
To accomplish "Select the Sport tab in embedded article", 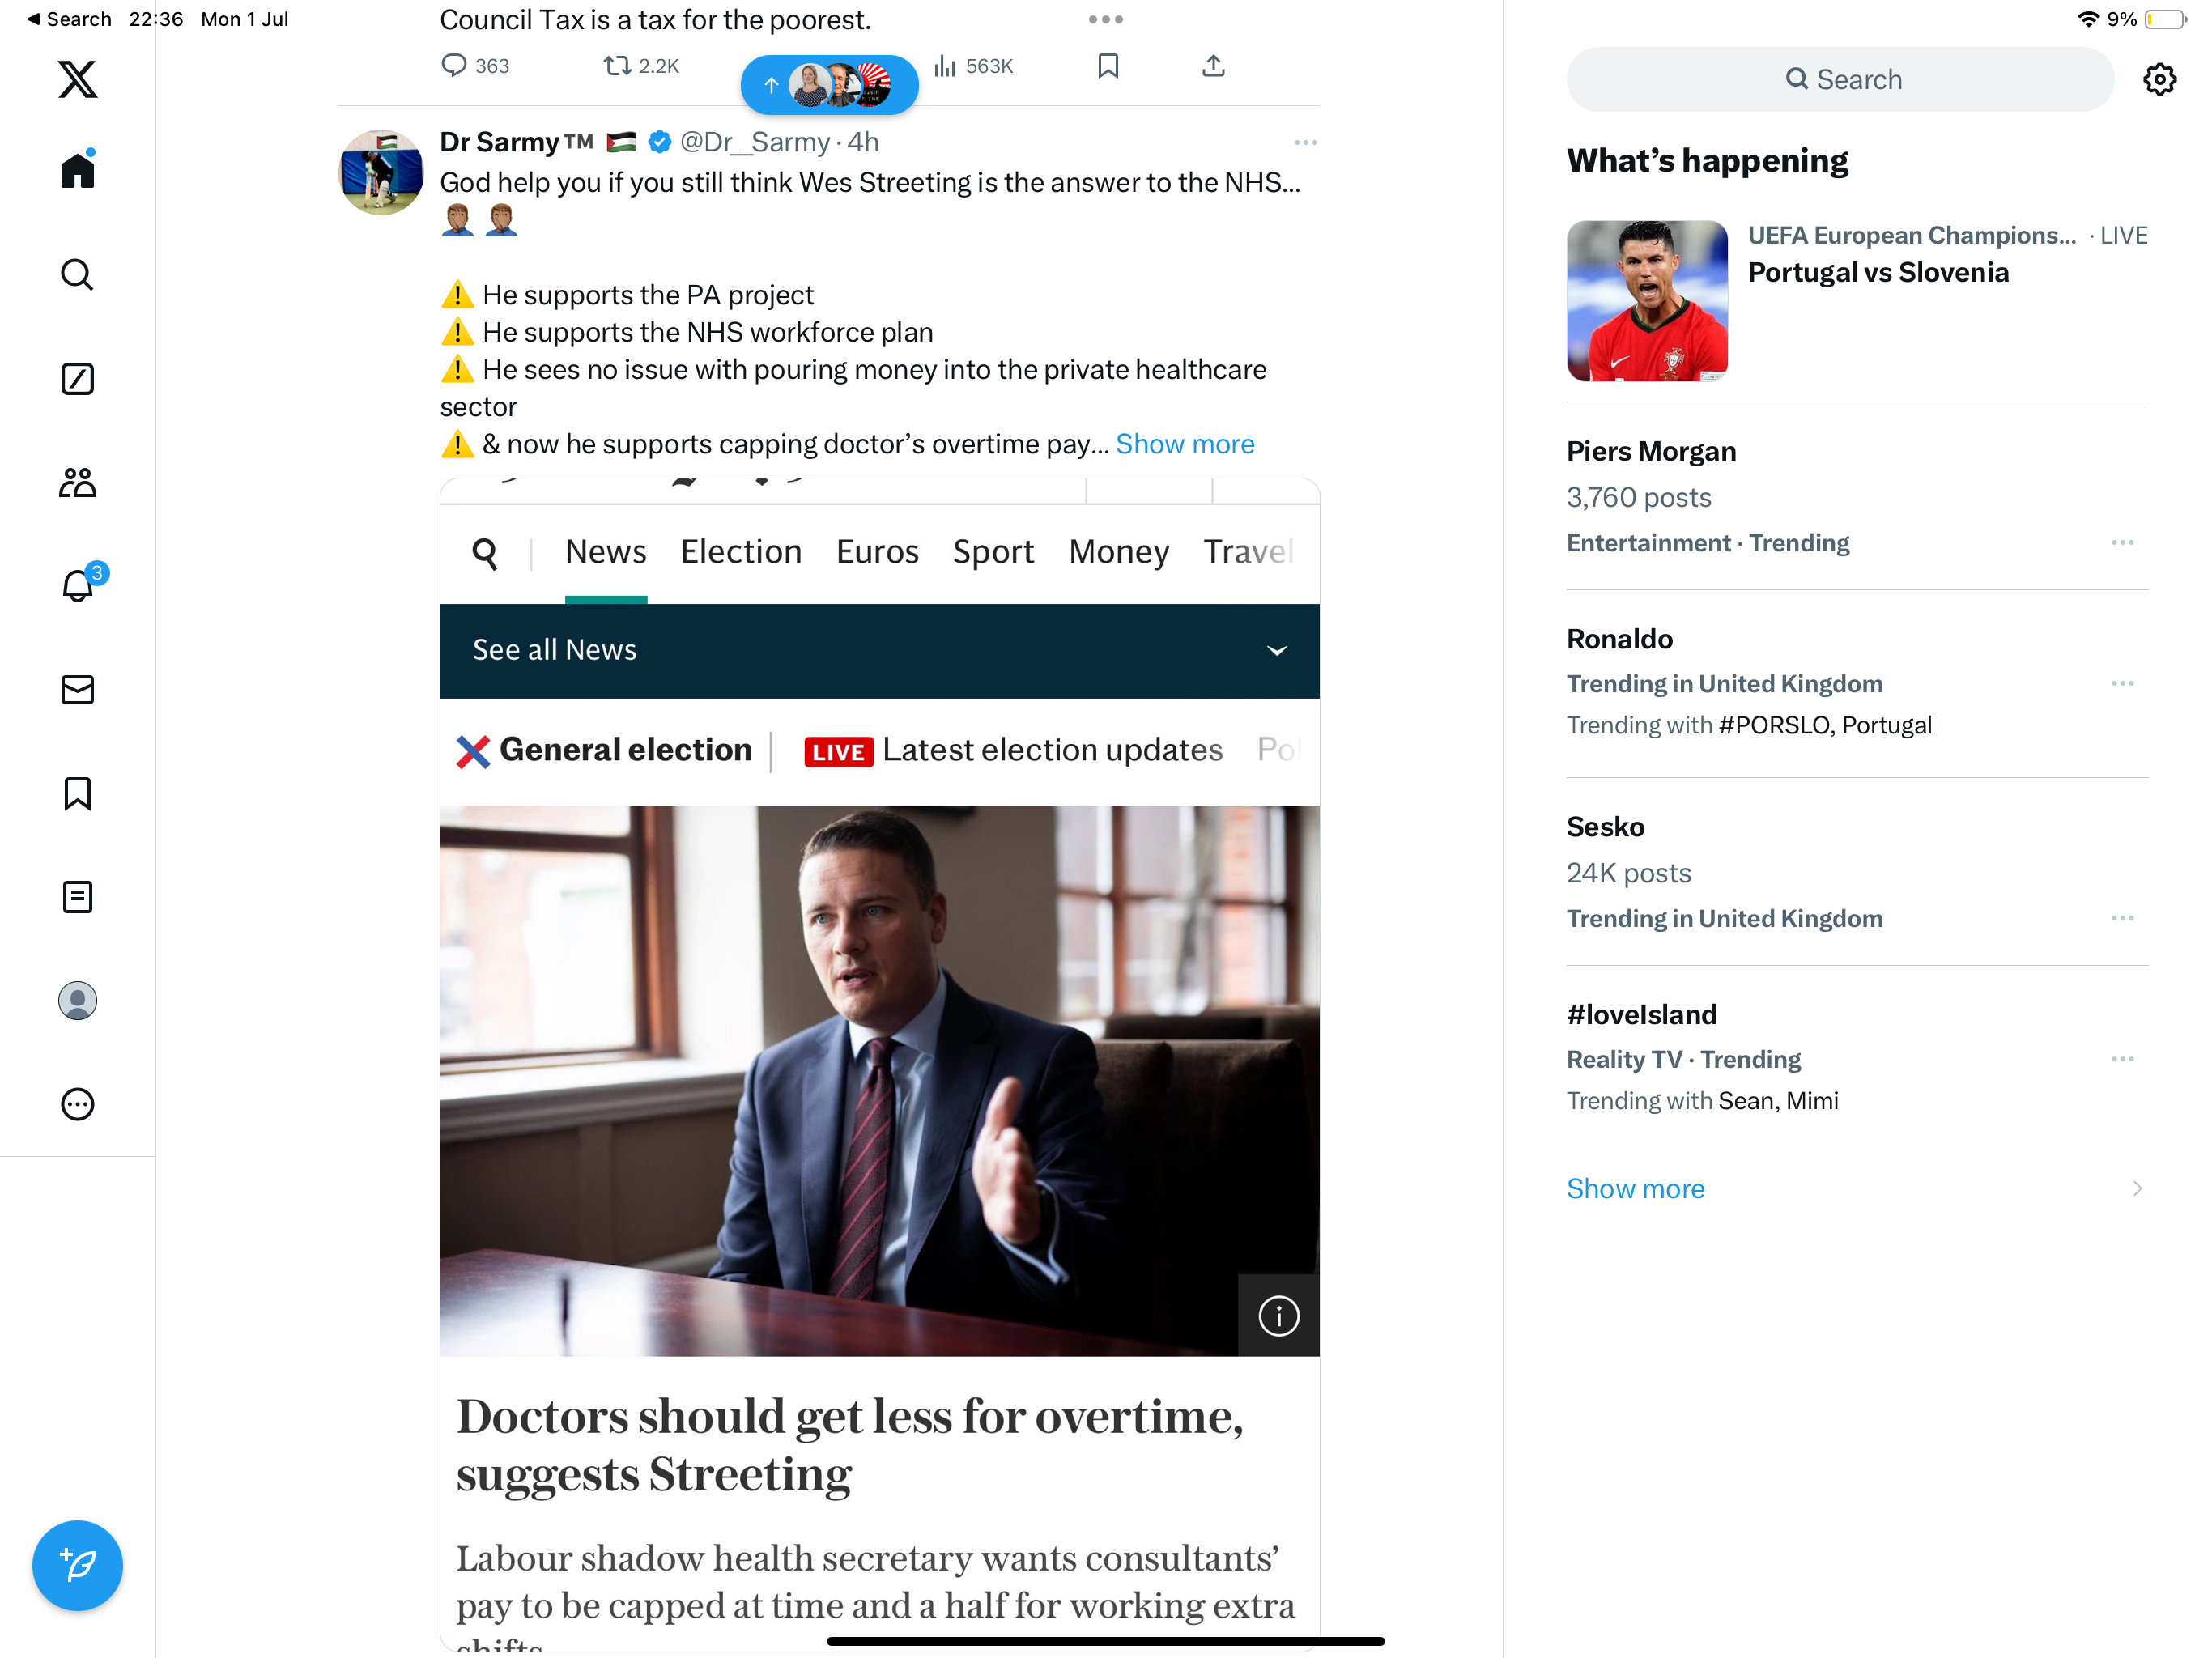I will (992, 552).
